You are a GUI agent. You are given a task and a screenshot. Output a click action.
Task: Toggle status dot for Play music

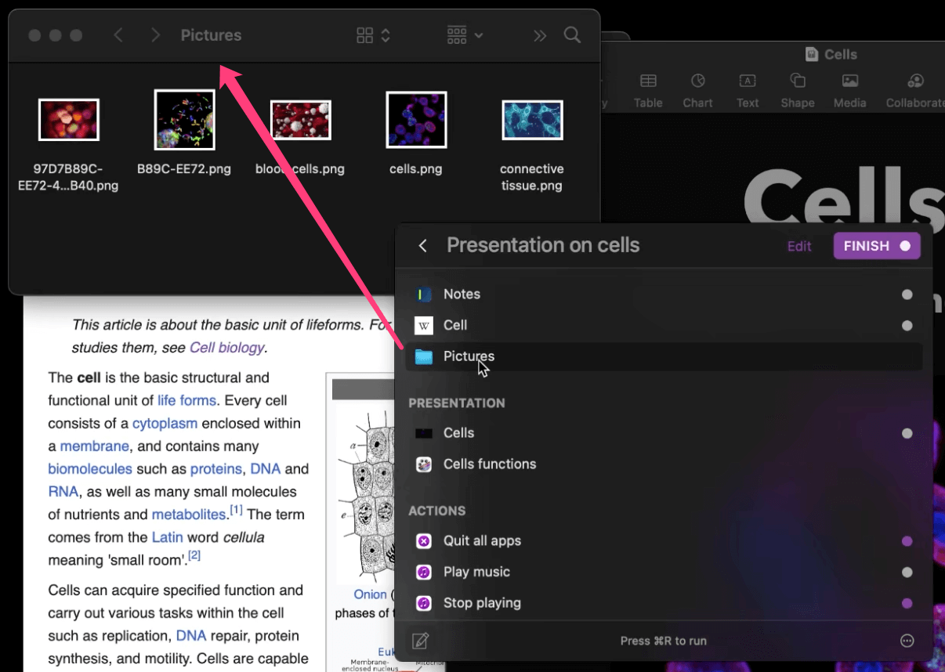907,573
